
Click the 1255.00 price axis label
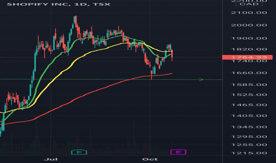pyautogui.click(x=249, y=145)
